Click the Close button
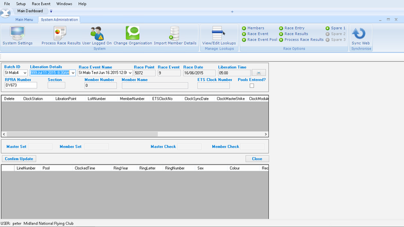 (257, 159)
